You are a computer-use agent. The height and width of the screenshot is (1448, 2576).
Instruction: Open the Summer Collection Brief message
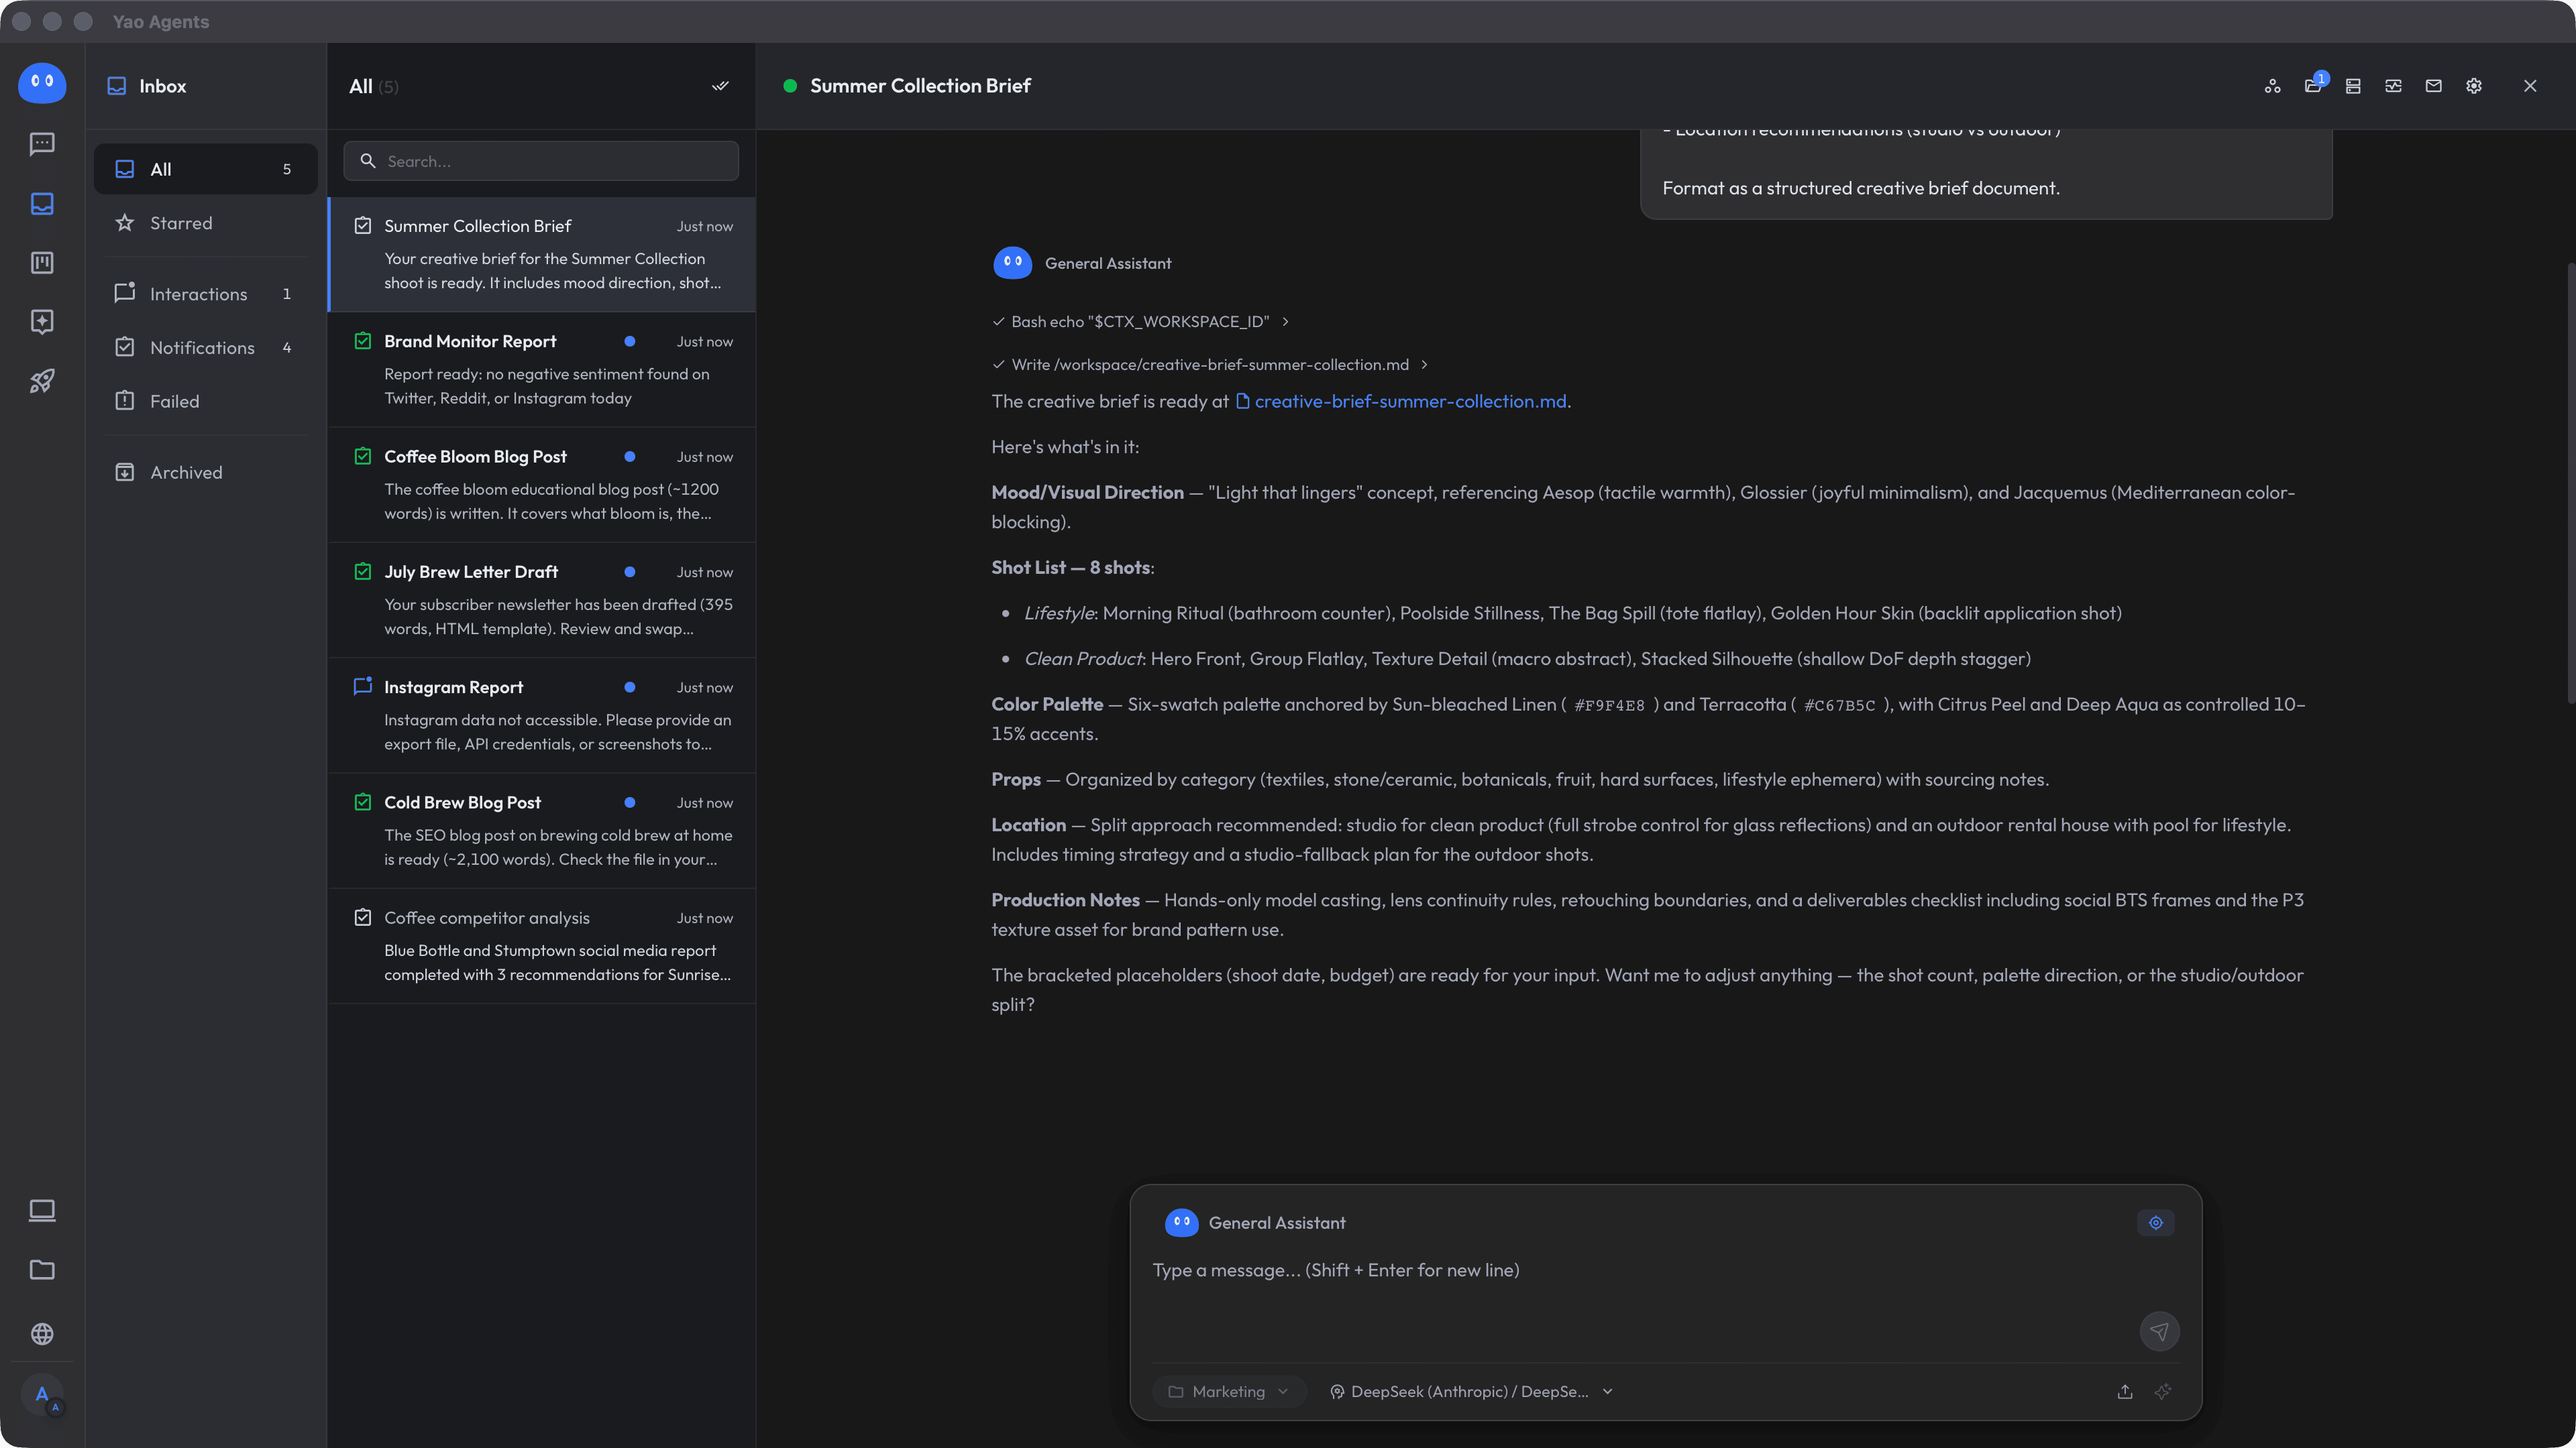pyautogui.click(x=542, y=254)
